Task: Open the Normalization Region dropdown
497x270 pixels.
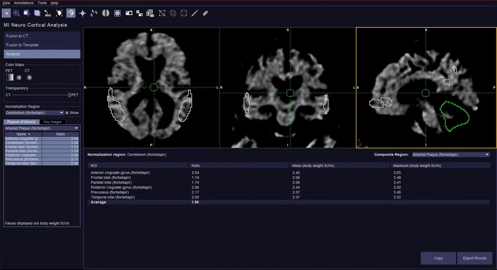Action: [61, 113]
